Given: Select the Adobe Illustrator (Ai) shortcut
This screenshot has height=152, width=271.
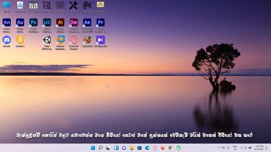Looking at the screenshot, I should (x=60, y=25).
